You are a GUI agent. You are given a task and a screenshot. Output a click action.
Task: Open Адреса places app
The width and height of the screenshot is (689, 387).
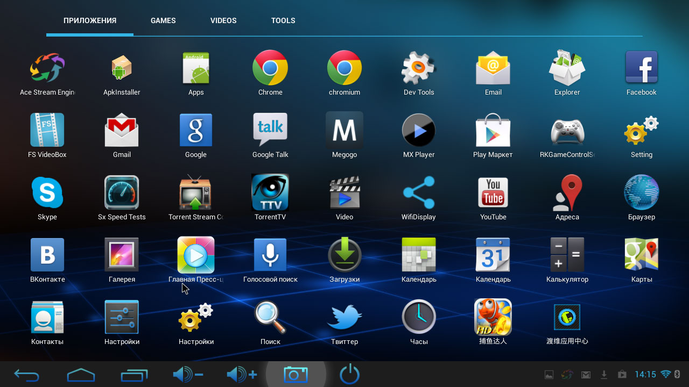coord(567,192)
